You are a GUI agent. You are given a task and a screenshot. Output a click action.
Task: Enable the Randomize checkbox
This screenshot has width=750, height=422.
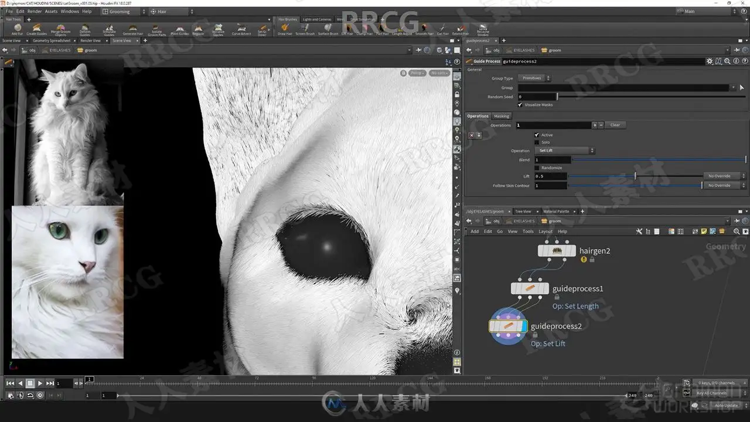click(537, 168)
